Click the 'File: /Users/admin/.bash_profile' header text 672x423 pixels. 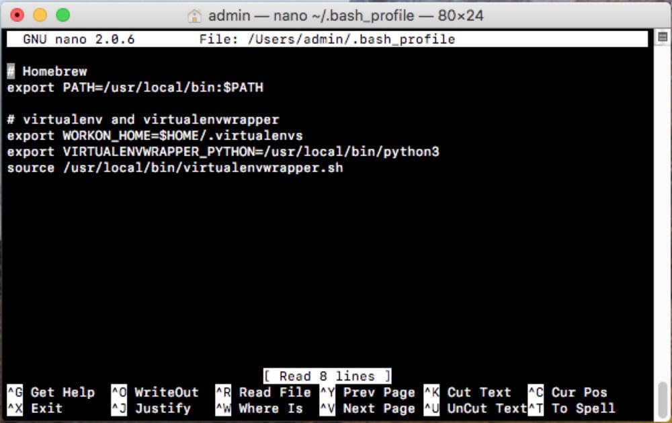(x=327, y=40)
